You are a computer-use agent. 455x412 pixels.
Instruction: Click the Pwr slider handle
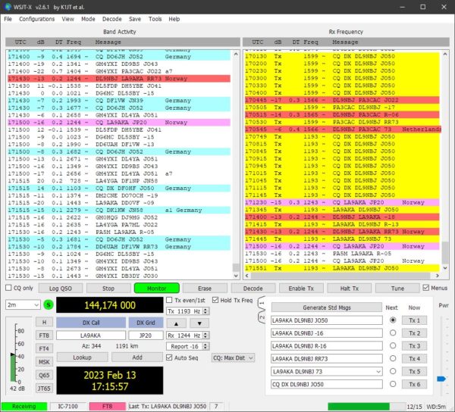pos(441,379)
